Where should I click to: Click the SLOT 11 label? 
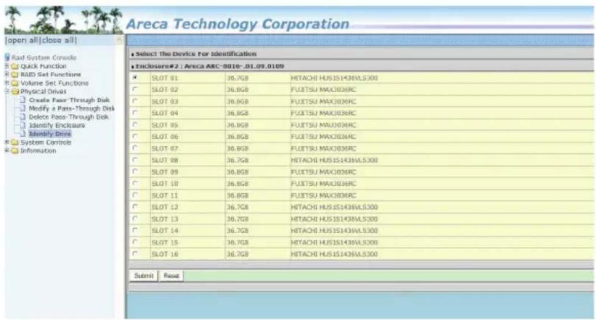tap(165, 195)
